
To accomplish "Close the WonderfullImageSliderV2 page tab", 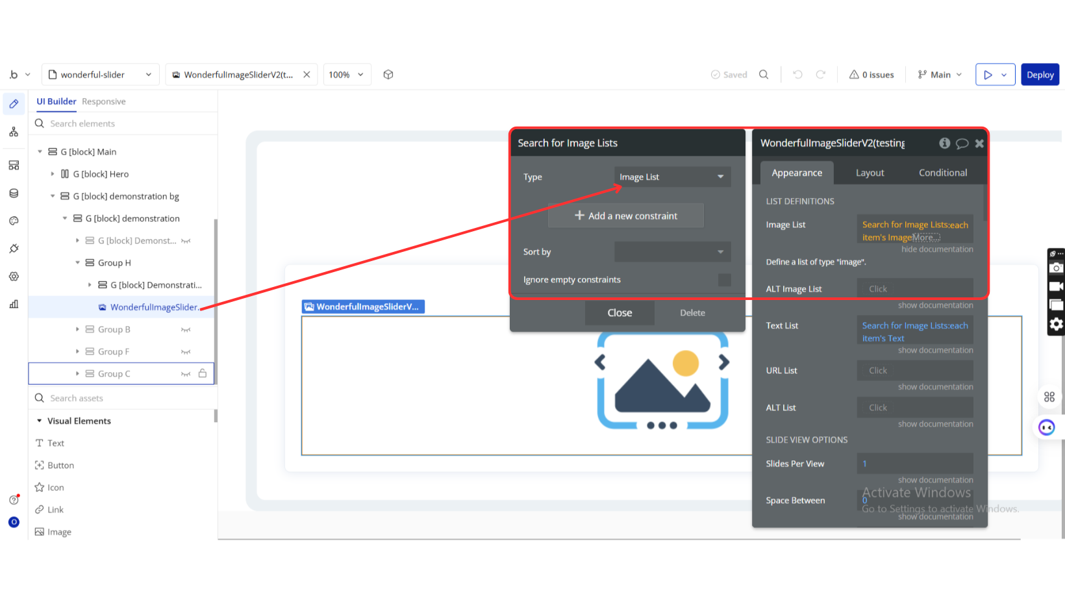I will tap(307, 75).
